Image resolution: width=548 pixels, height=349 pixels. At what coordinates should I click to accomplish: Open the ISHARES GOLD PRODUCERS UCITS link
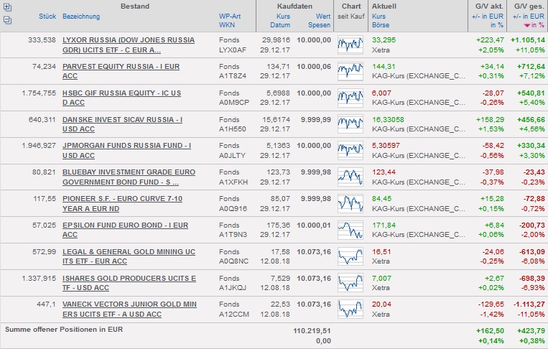129,283
